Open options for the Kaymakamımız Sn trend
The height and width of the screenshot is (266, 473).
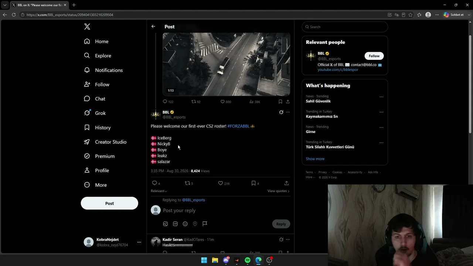[x=381, y=112]
